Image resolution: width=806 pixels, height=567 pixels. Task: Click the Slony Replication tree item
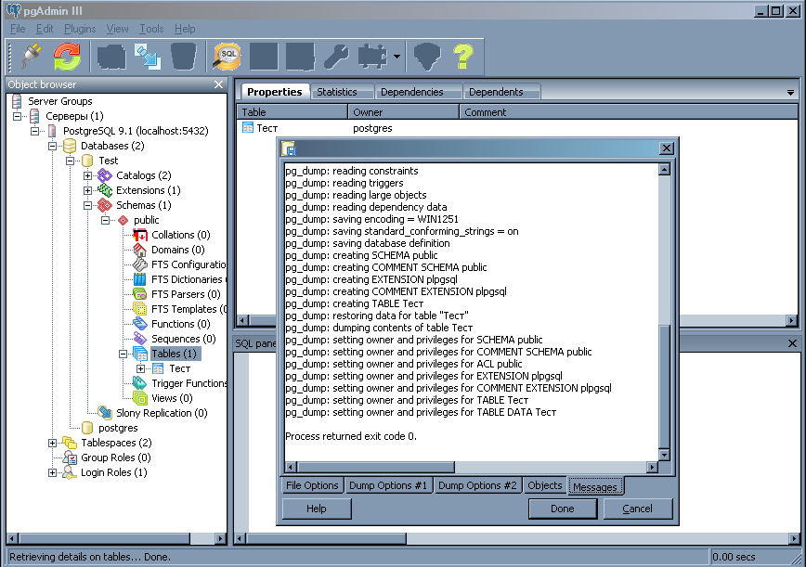click(161, 413)
